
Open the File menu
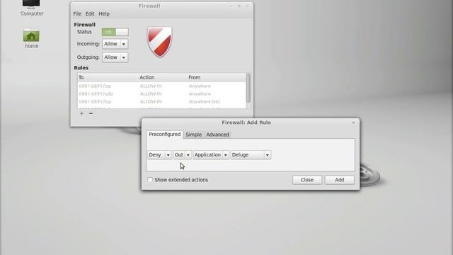coord(77,13)
